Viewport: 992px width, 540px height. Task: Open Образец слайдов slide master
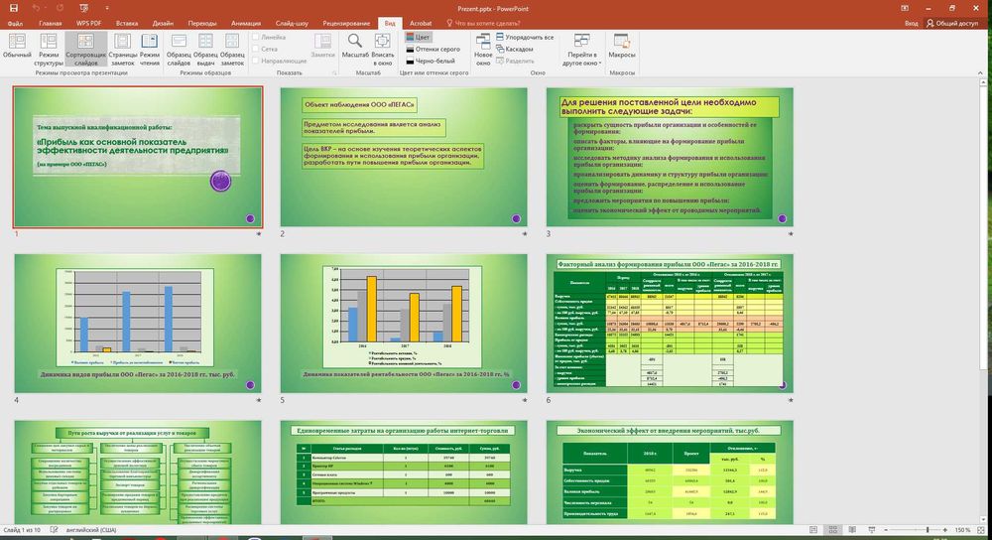(x=179, y=49)
